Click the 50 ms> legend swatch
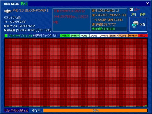 pyautogui.click(x=75, y=36)
